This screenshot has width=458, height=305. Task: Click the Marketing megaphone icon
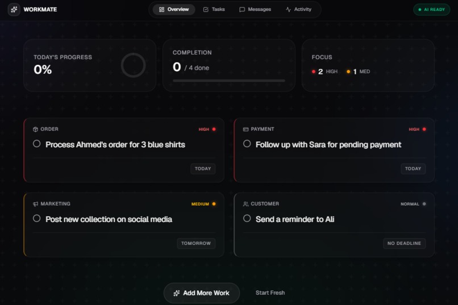pyautogui.click(x=35, y=204)
